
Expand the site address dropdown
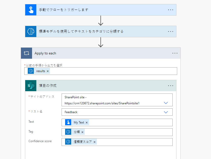point(166,103)
